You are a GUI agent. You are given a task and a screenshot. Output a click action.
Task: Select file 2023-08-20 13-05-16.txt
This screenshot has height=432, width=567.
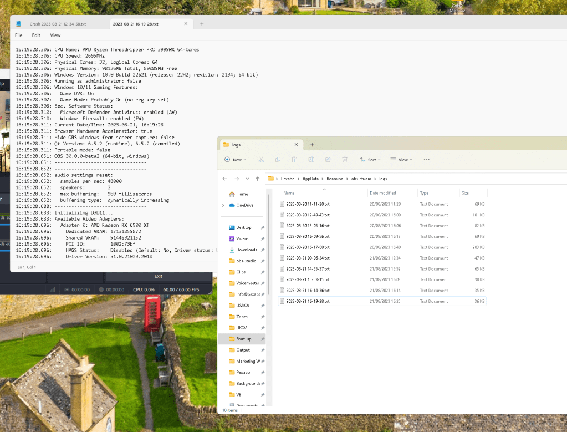coord(382,226)
